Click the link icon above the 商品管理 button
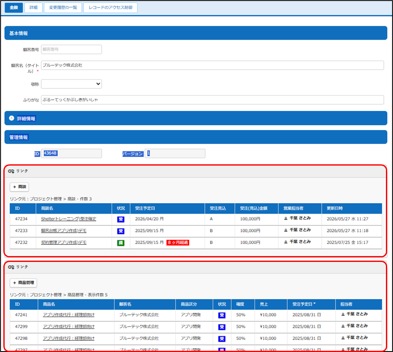Viewport: 393px width, 352px height. [x=11, y=267]
